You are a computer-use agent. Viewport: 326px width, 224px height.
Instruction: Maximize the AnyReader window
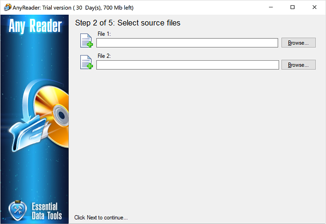[293, 7]
